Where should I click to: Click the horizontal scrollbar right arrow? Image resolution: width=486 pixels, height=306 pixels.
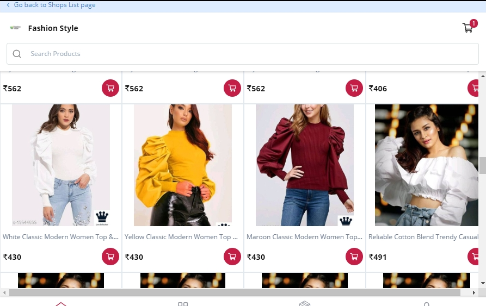tap(473, 292)
